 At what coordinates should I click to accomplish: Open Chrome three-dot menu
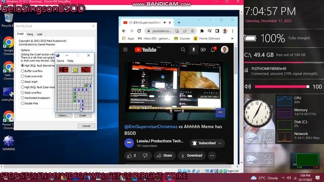[233, 31]
